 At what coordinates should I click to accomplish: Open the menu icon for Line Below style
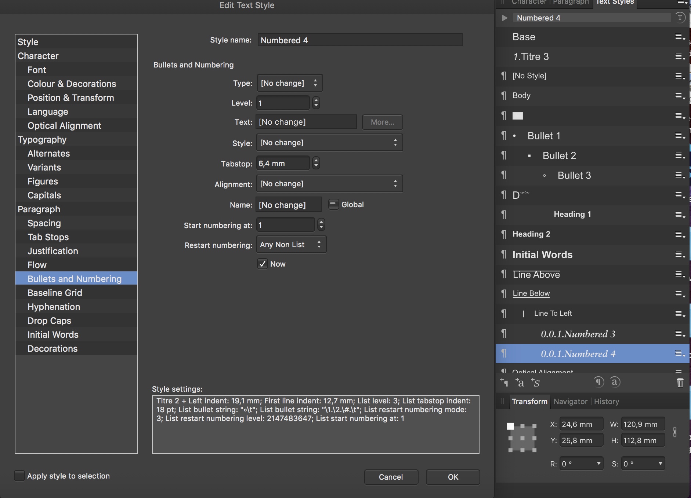point(680,294)
